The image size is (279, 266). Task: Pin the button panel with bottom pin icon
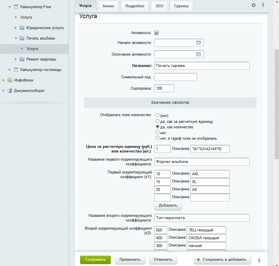259,261
